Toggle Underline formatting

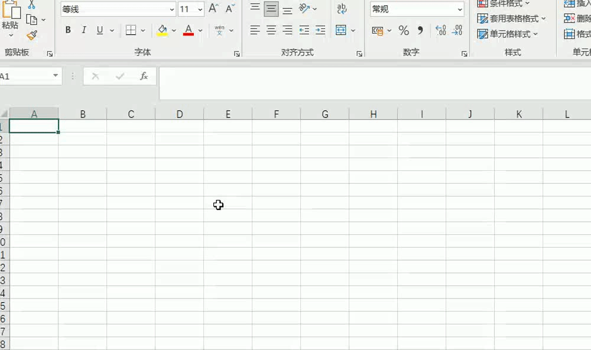(x=99, y=30)
